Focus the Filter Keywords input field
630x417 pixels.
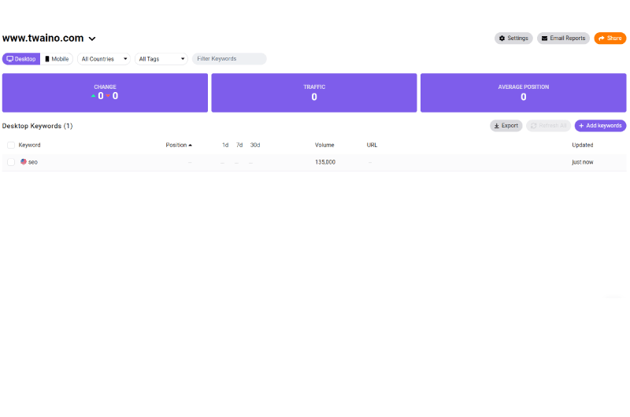[229, 58]
